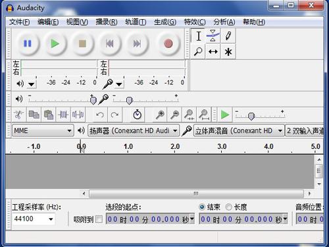The height and width of the screenshot is (247, 329).
Task: Open the 双输入声道 channels dropdown
Action: tap(305, 130)
